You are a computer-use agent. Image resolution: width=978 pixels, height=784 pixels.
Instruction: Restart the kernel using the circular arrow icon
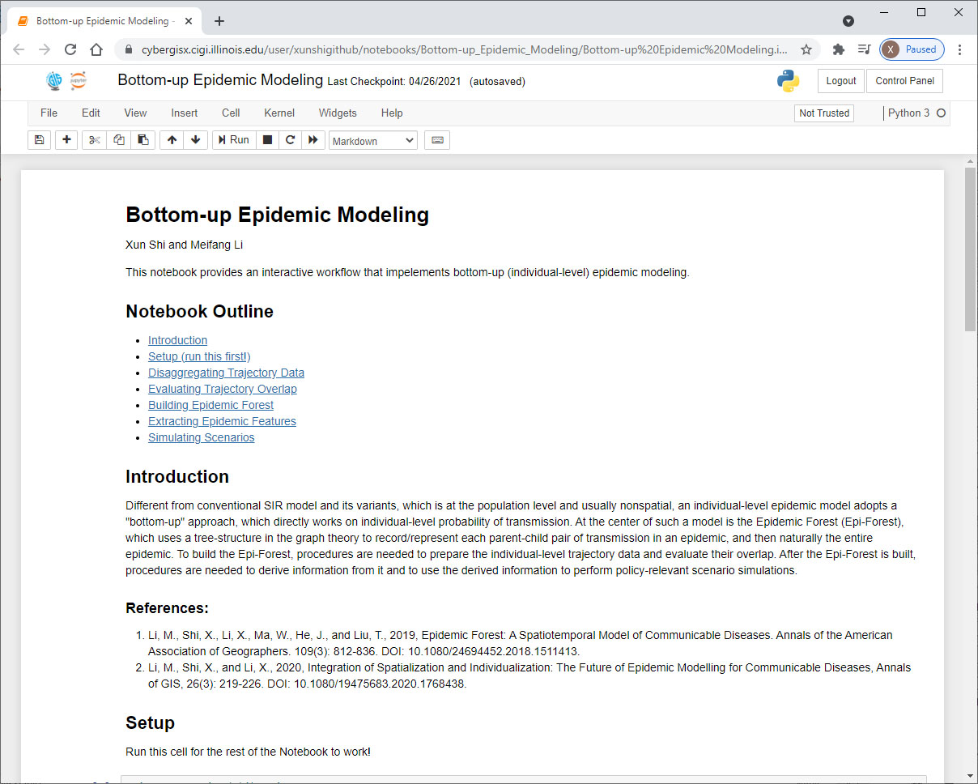click(290, 140)
